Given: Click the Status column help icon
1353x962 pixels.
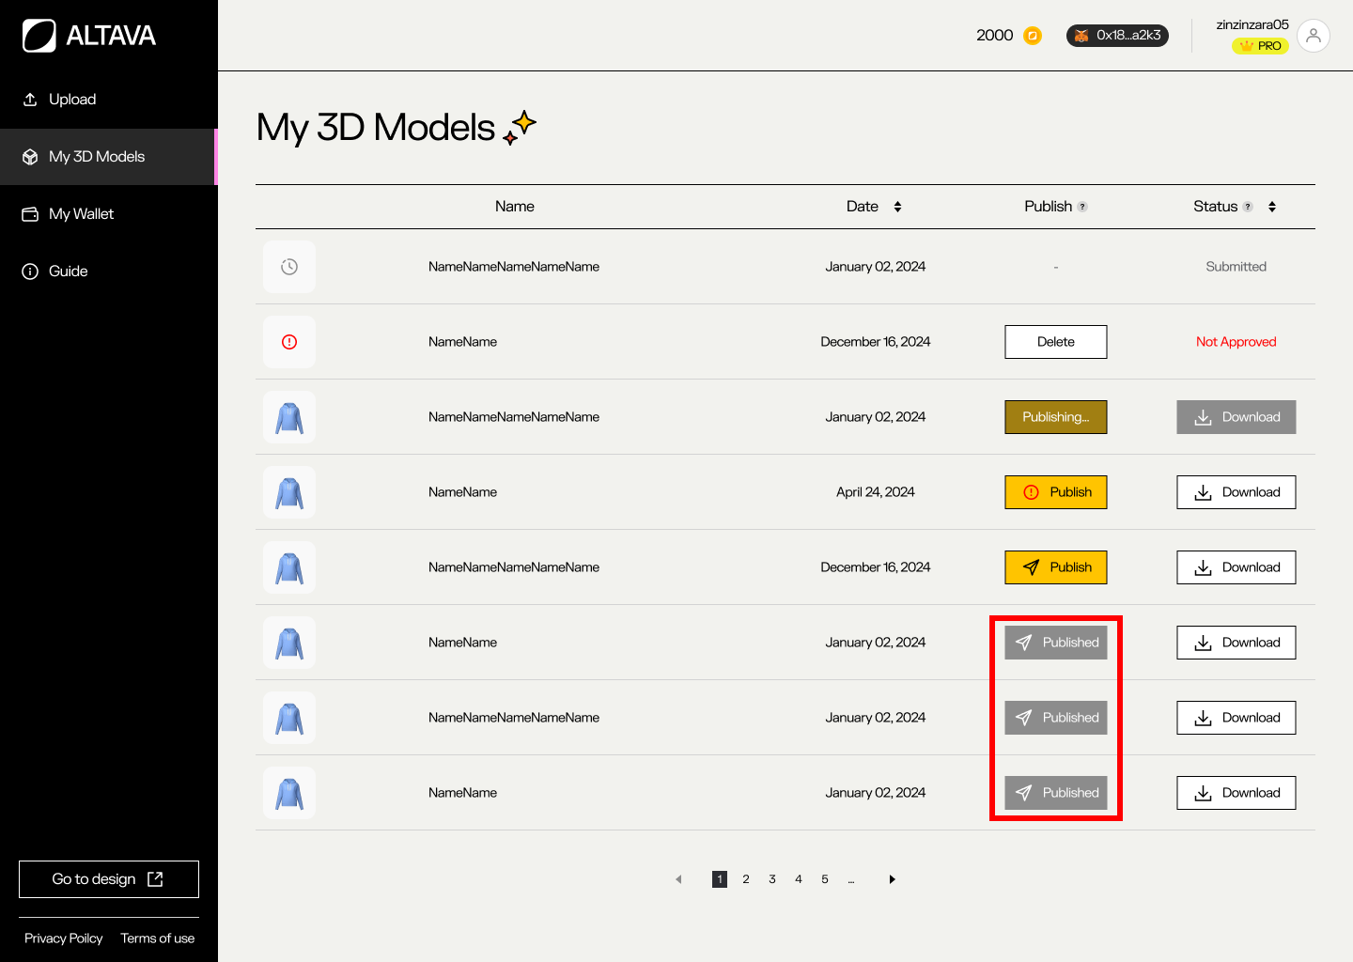Looking at the screenshot, I should click(1248, 207).
